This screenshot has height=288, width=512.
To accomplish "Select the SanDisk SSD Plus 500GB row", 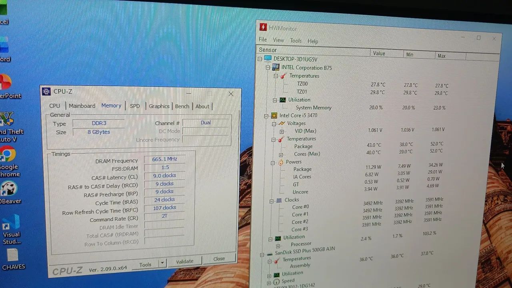I will (305, 251).
